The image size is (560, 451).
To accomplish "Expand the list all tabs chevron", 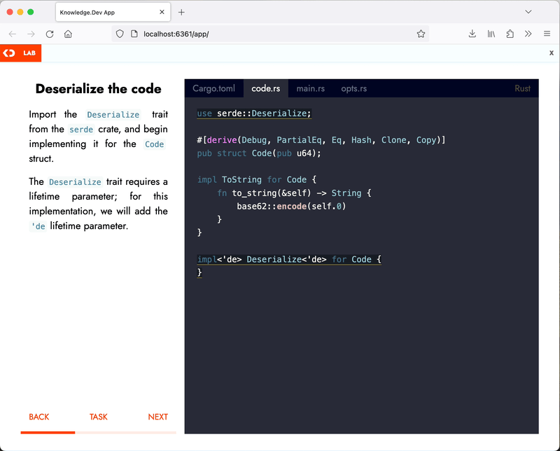I will 528,12.
